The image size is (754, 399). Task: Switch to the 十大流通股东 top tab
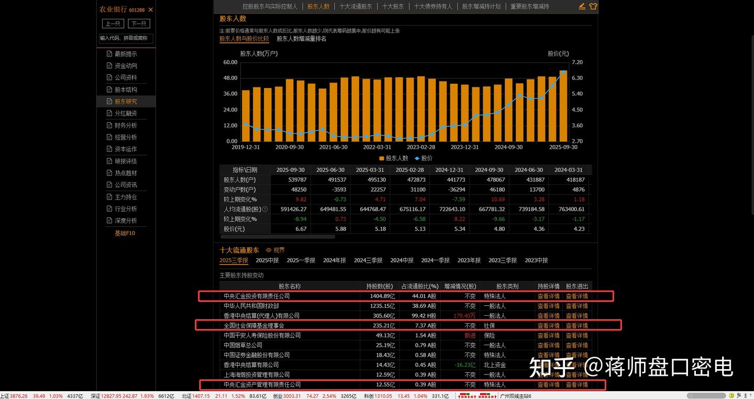coord(356,7)
